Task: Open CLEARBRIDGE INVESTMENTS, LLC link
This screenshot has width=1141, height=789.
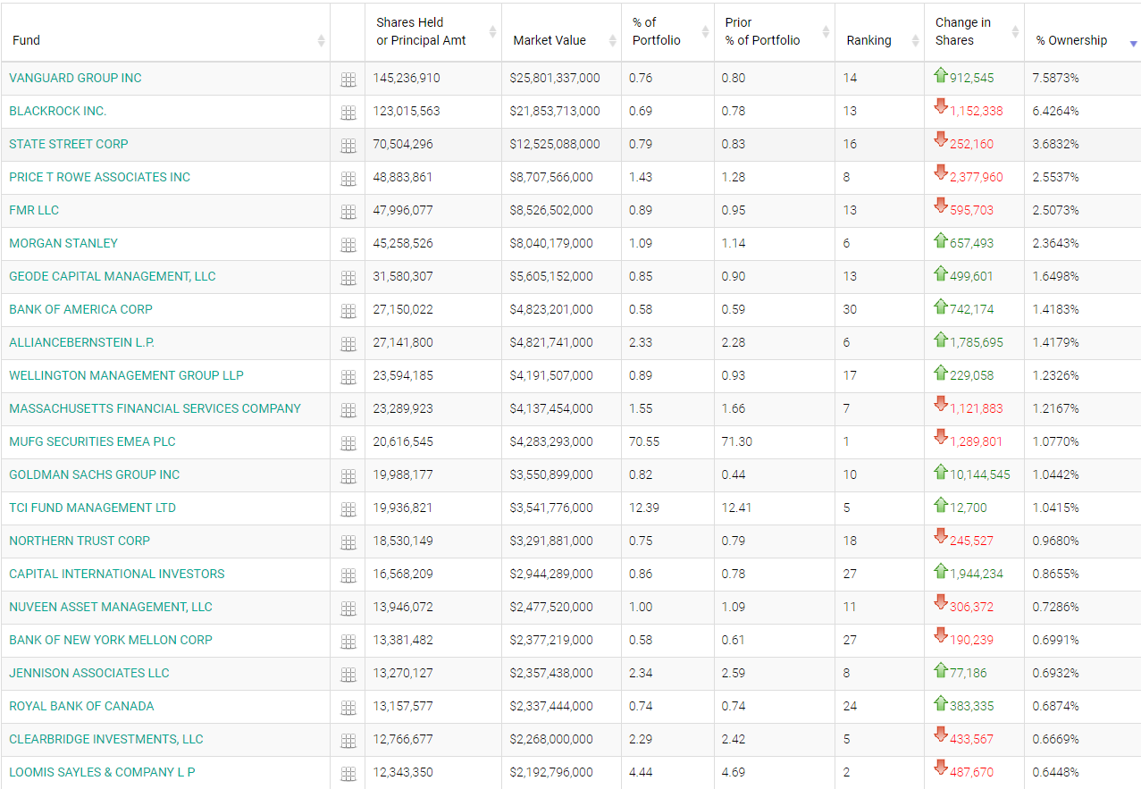Action: pos(106,739)
